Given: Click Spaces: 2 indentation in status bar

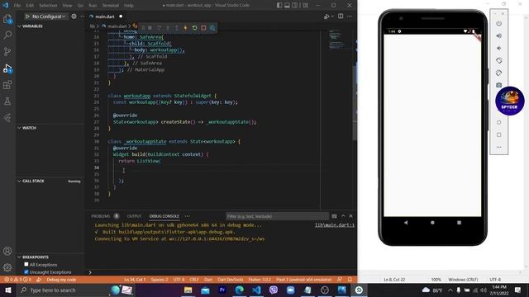Looking at the screenshot, I should 160,280.
